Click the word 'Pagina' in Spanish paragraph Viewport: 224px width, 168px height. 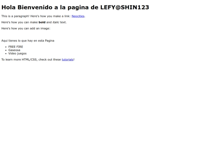tap(50, 41)
